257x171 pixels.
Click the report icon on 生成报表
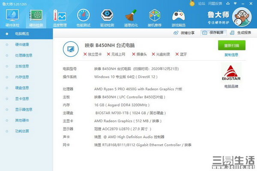[232, 33]
